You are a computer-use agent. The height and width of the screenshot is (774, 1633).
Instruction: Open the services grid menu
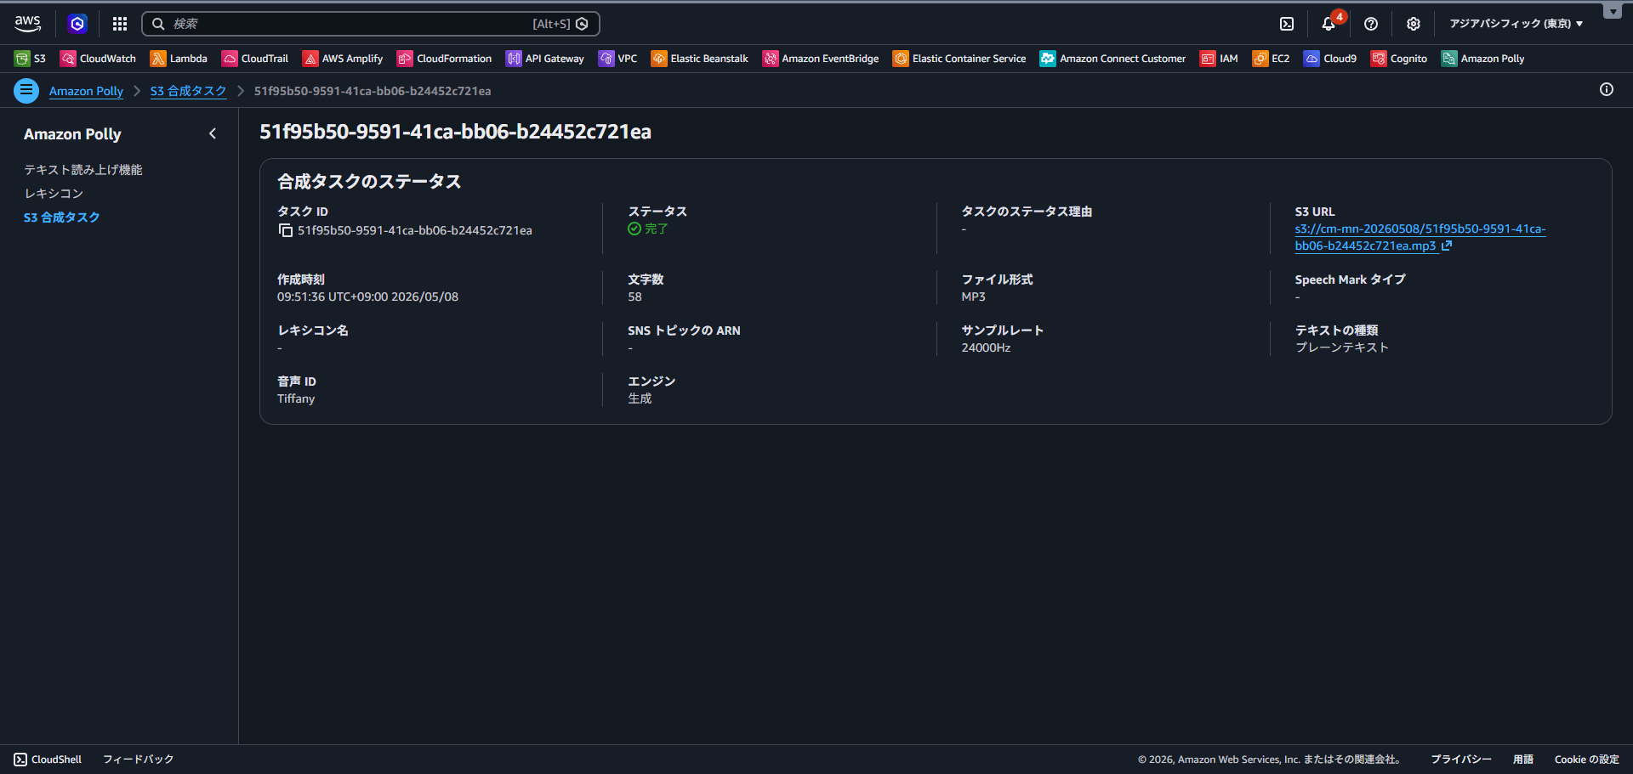pos(120,24)
